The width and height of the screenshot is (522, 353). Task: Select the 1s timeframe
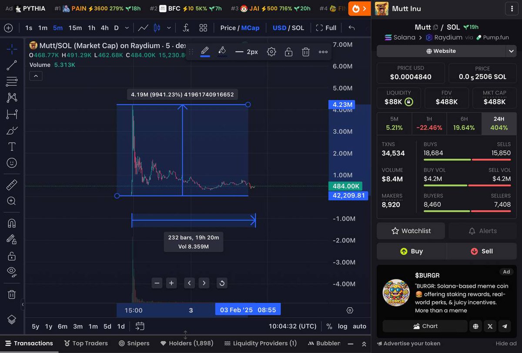coord(29,28)
